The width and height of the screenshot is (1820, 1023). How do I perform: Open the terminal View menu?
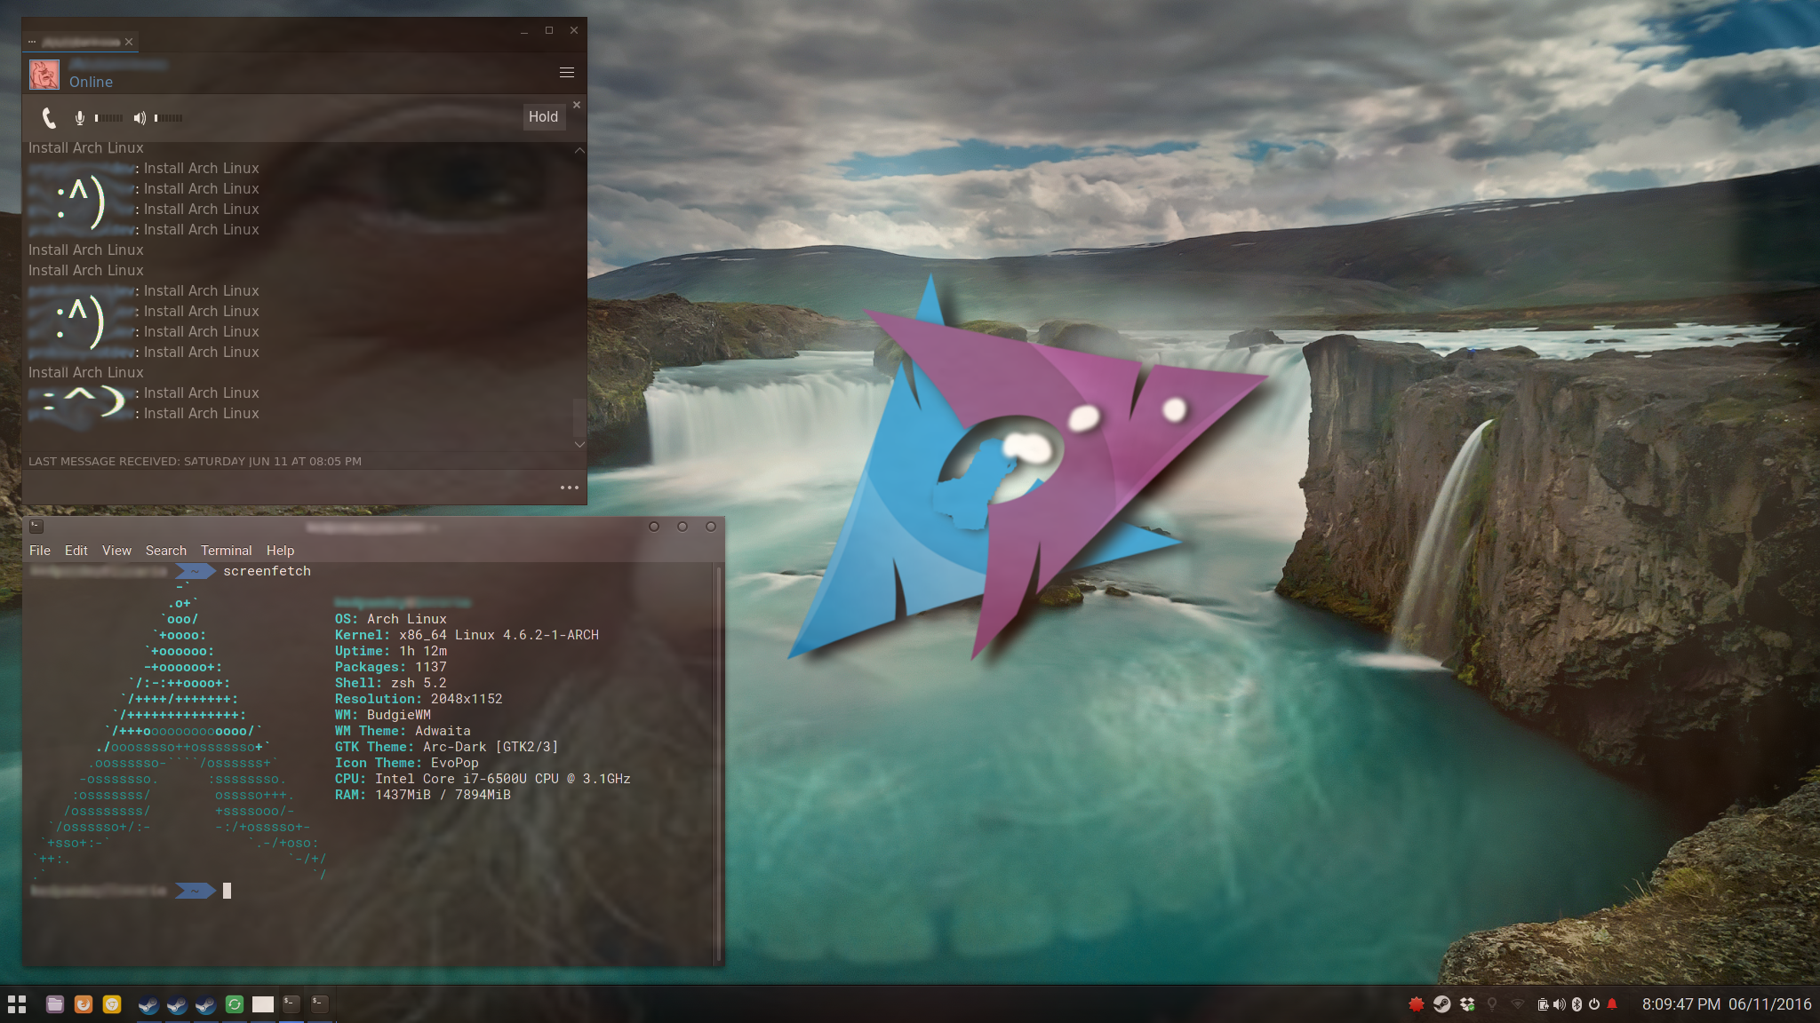click(116, 551)
